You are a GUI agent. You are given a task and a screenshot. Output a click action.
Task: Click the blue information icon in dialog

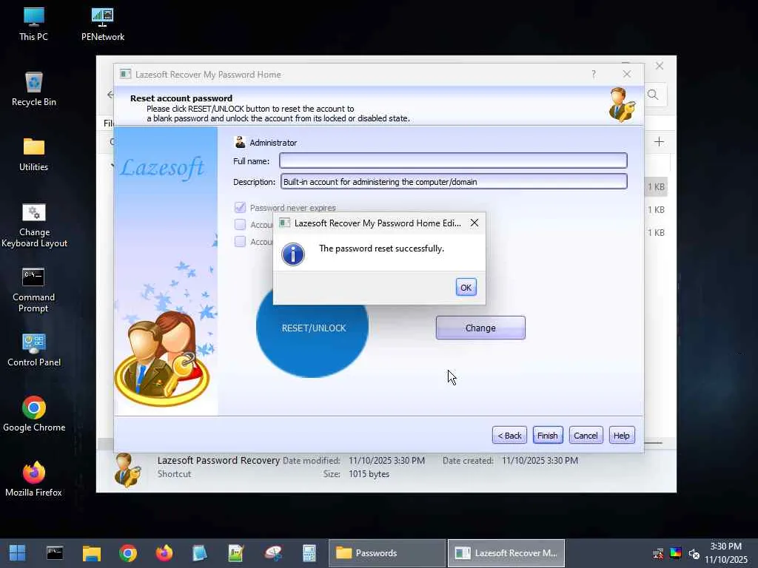tap(293, 254)
